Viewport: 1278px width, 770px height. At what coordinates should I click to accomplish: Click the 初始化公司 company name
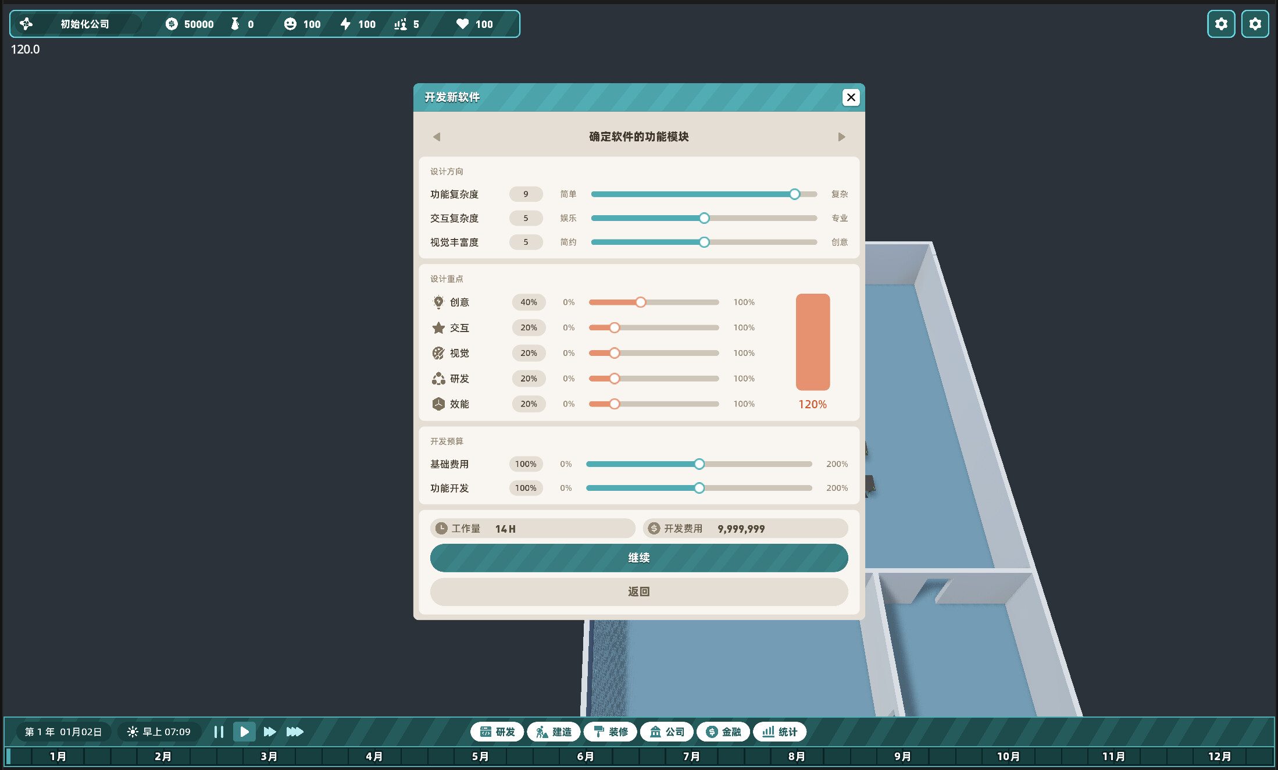85,24
